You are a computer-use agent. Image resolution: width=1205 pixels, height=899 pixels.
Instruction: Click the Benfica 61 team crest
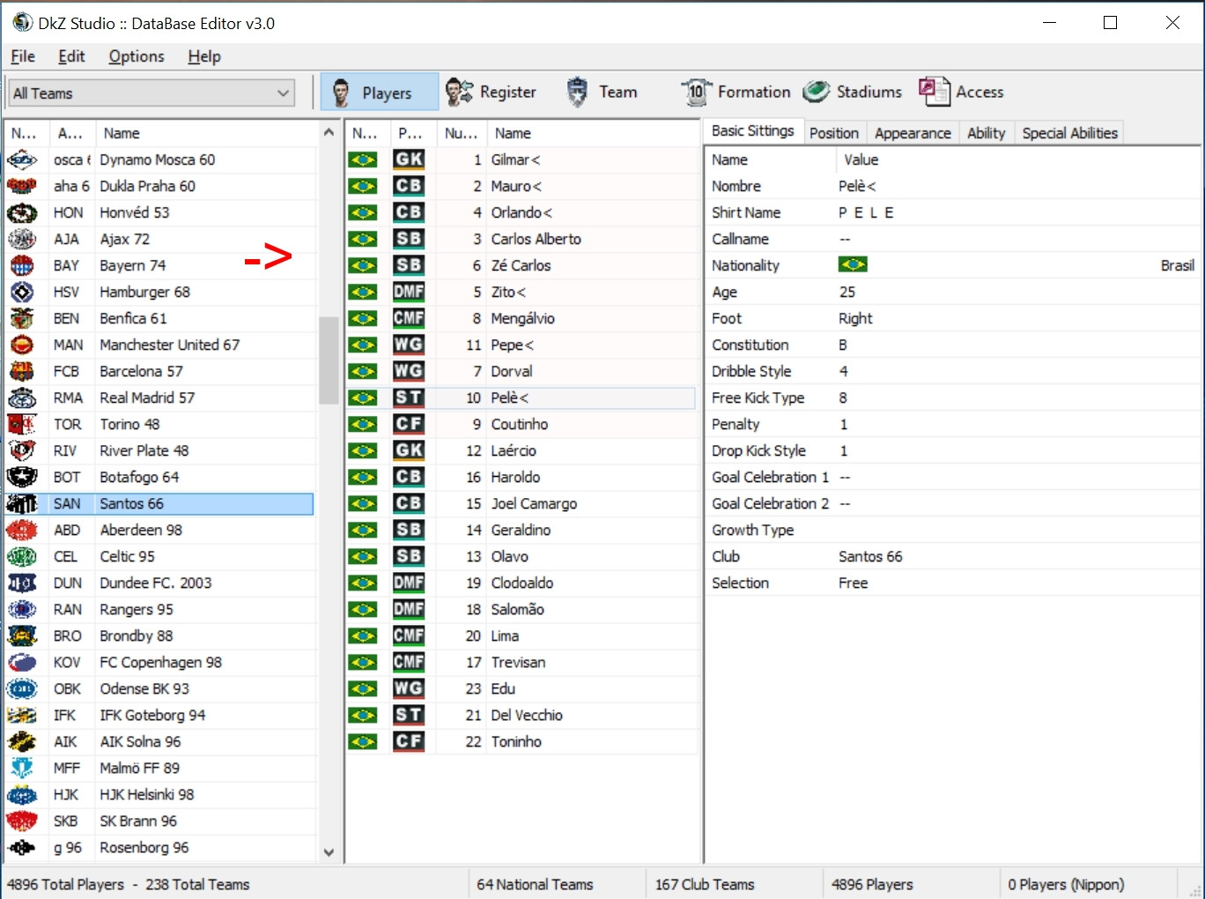(22, 318)
